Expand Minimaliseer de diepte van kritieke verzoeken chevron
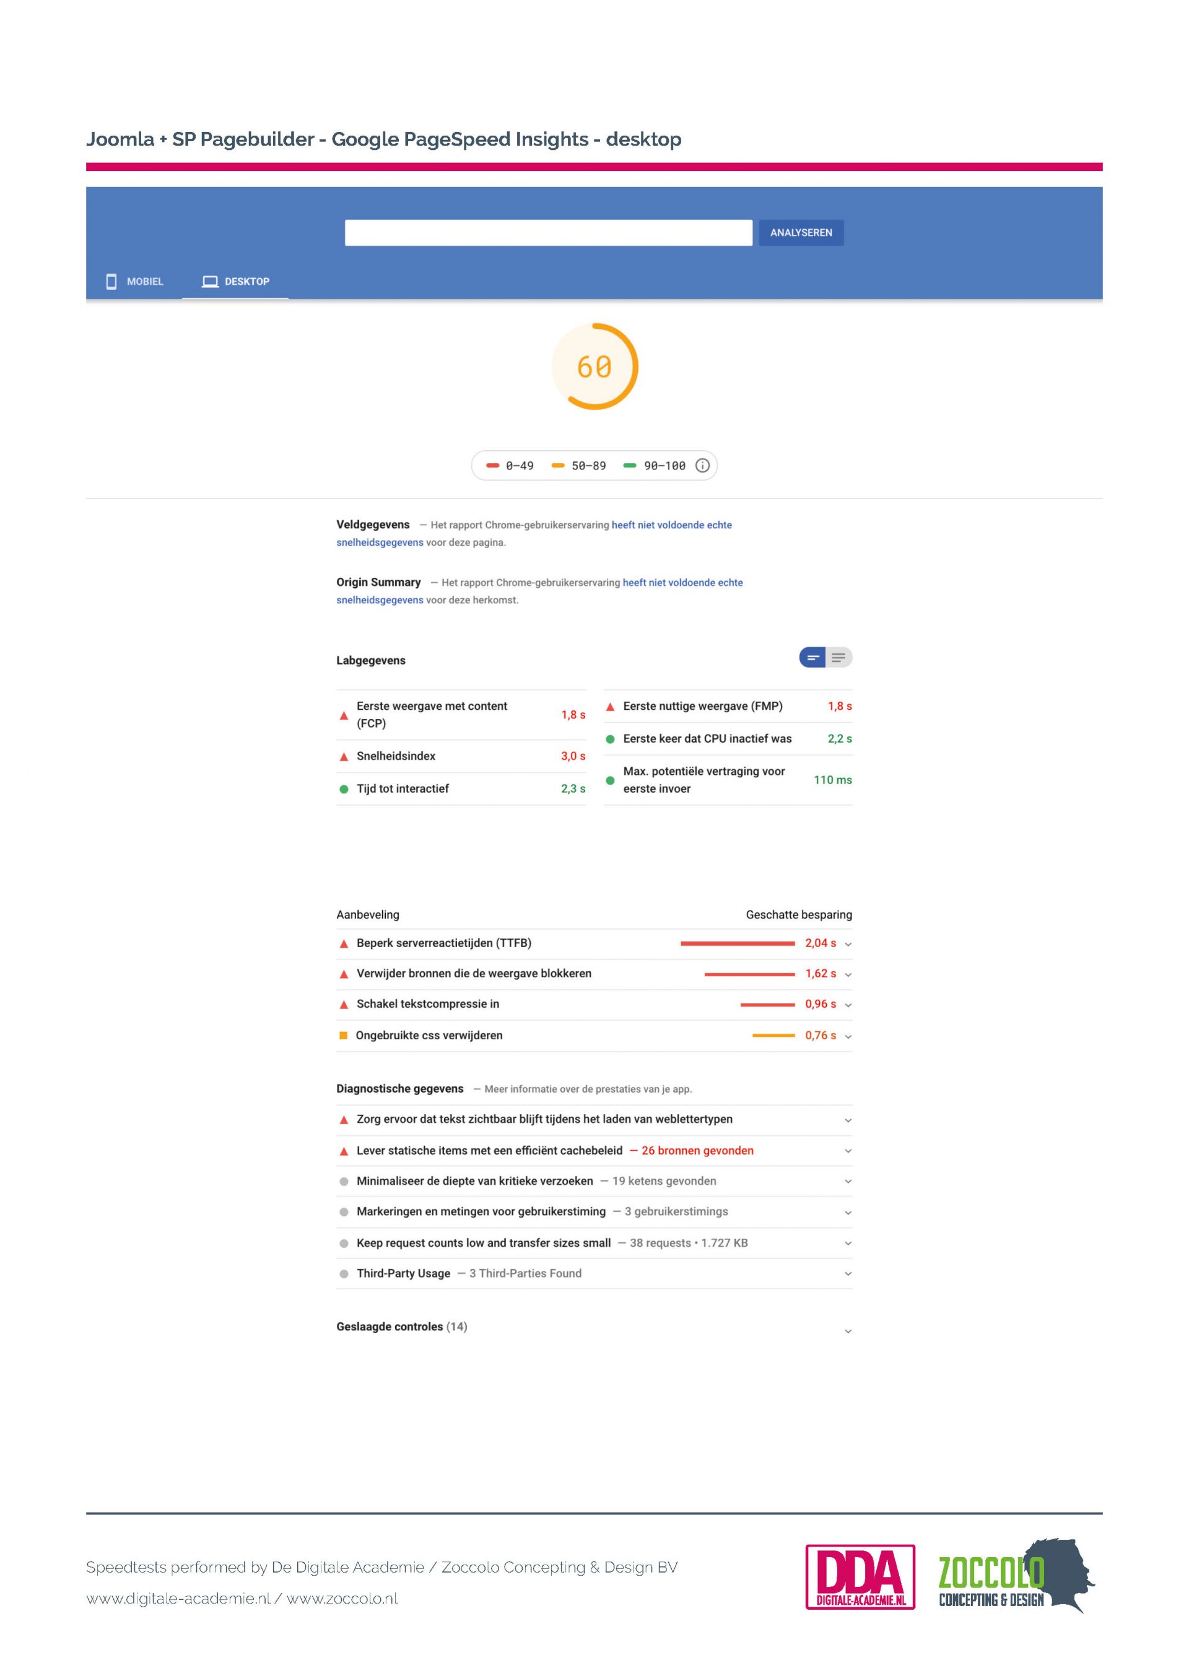 848,1182
